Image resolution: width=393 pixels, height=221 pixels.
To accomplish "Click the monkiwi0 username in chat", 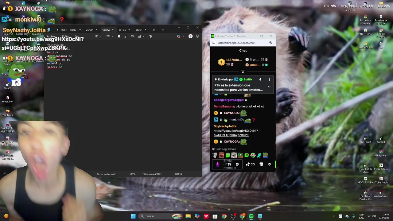I will click(236, 119).
